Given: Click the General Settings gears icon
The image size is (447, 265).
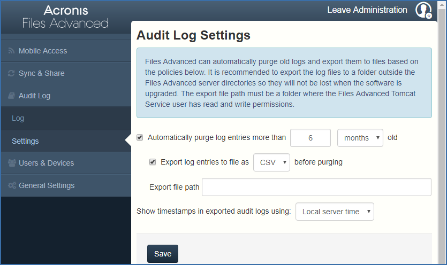Looking at the screenshot, I should pos(12,185).
